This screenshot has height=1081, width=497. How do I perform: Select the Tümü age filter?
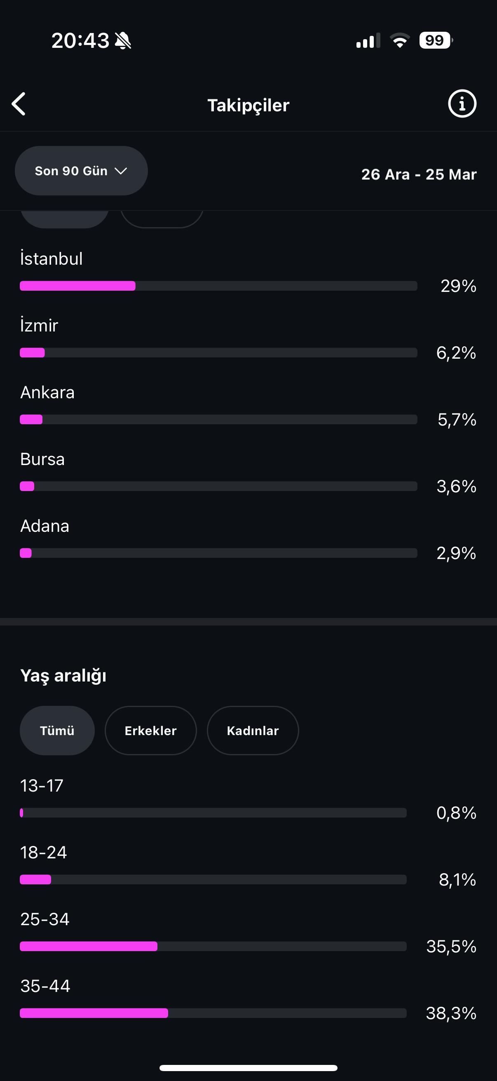[57, 731]
